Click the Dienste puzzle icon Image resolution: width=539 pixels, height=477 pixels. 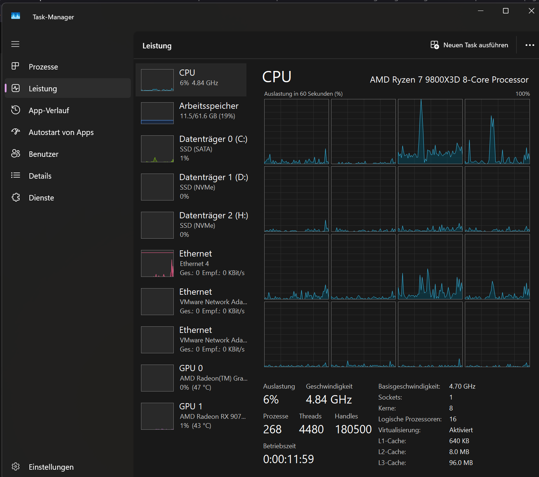pos(16,197)
